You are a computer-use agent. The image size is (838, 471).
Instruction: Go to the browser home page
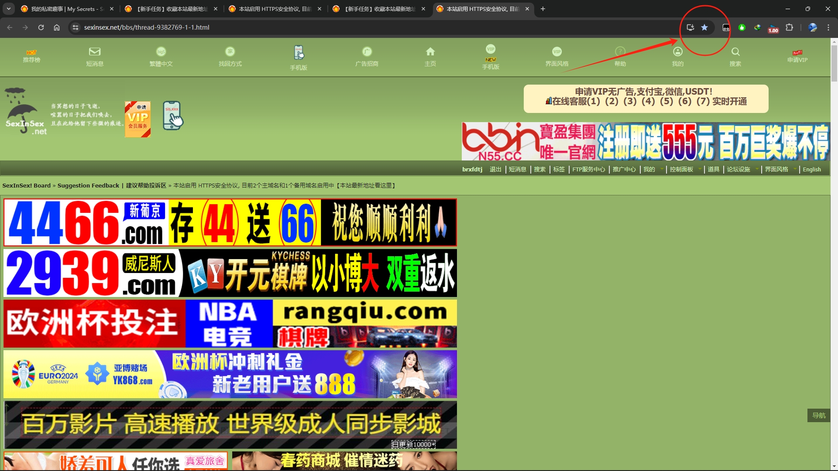pyautogui.click(x=57, y=27)
